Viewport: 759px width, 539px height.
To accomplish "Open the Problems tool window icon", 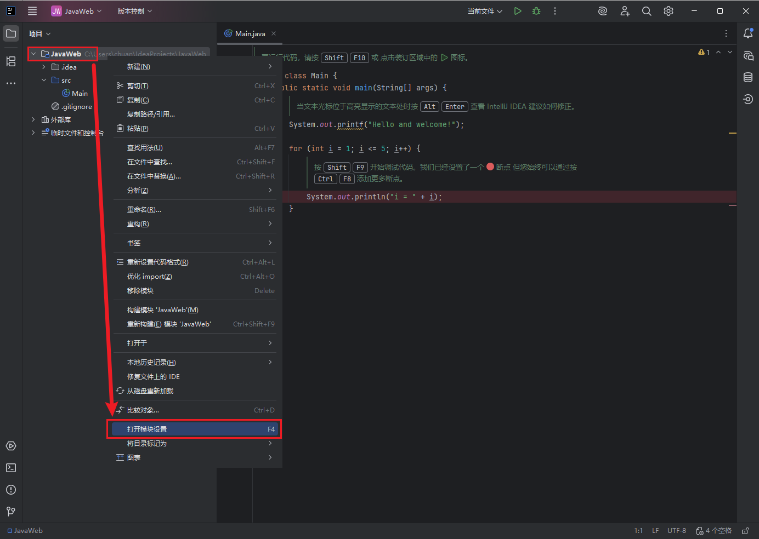I will point(11,490).
